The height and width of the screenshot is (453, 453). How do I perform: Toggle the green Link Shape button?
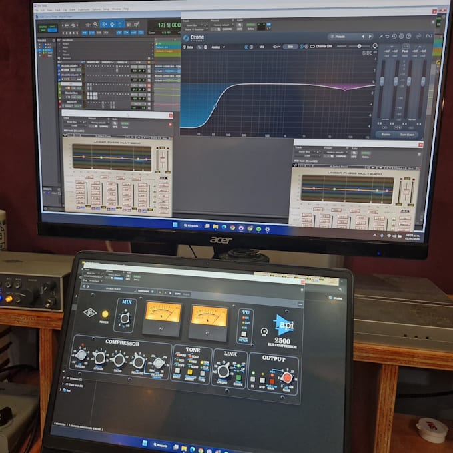[238, 378]
